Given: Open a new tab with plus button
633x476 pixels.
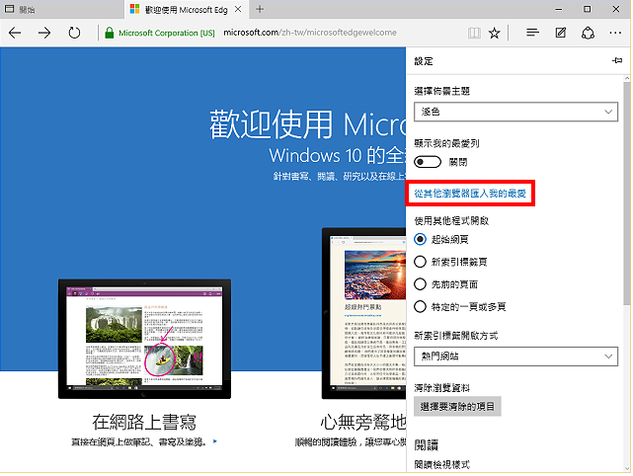Looking at the screenshot, I should coord(260,9).
